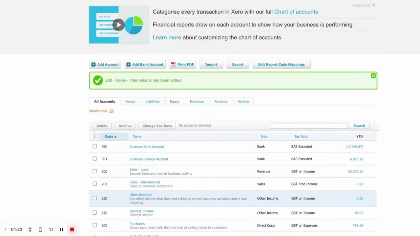Click the Delete button above the table
The image size is (420, 236).
click(102, 126)
